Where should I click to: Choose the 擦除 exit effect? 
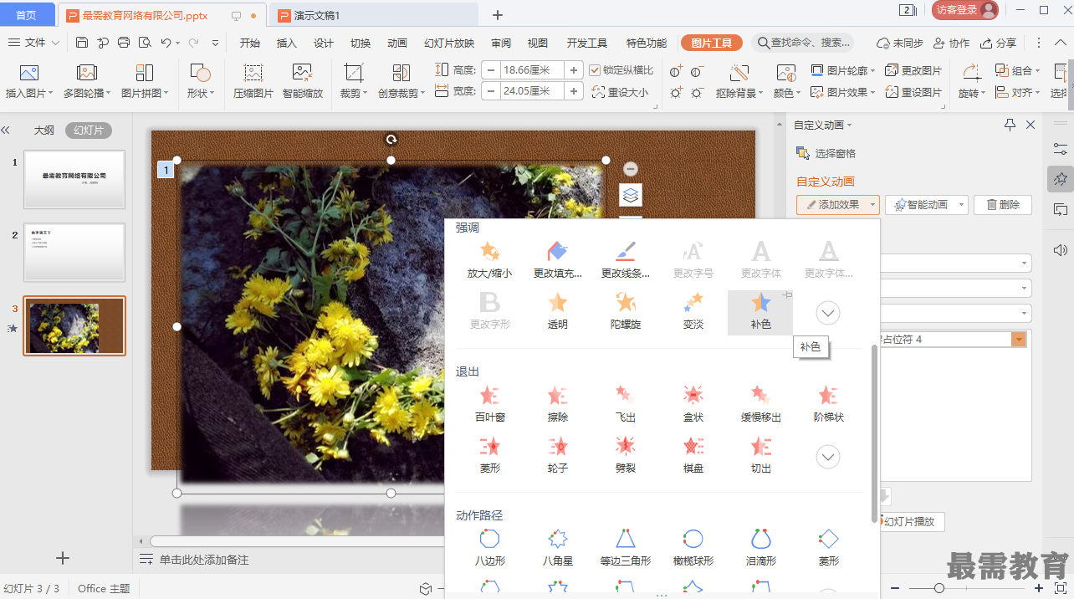tap(557, 404)
